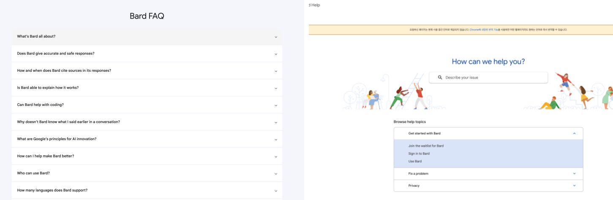Viewport: 613px width, 200px height.
Task: Click the search magnifier icon
Action: (x=440, y=78)
